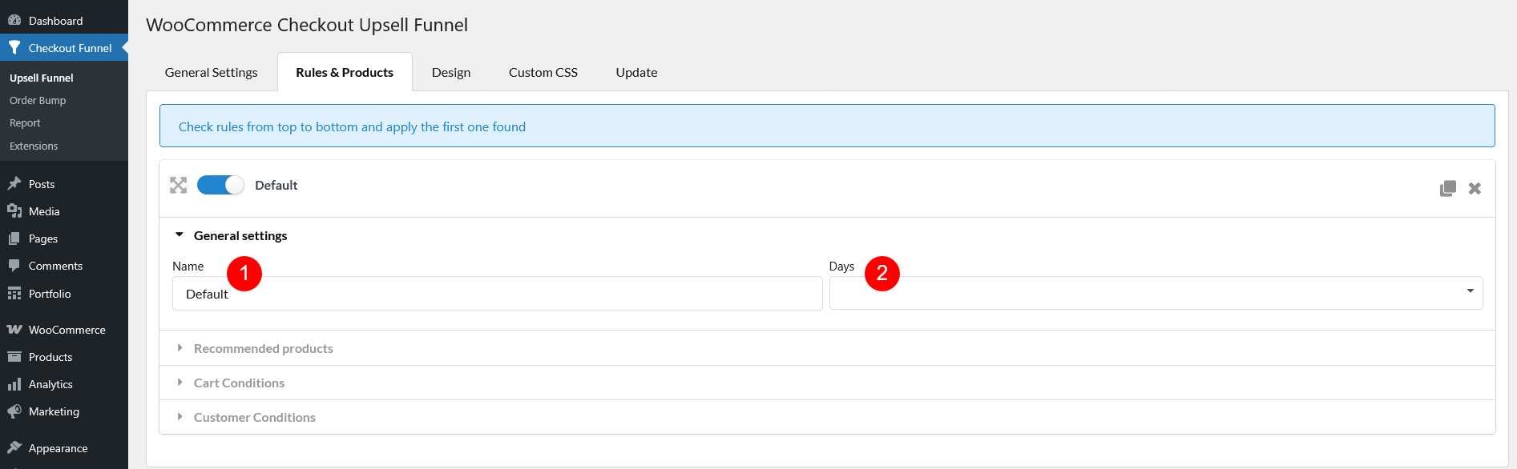Image resolution: width=1517 pixels, height=469 pixels.
Task: Click the Checkout Funnel funnel icon
Action: coord(14,48)
